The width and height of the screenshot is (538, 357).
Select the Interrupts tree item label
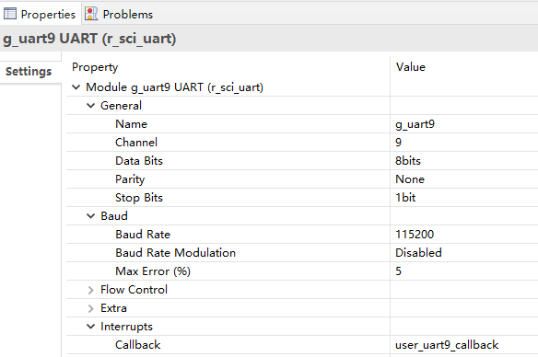126,327
